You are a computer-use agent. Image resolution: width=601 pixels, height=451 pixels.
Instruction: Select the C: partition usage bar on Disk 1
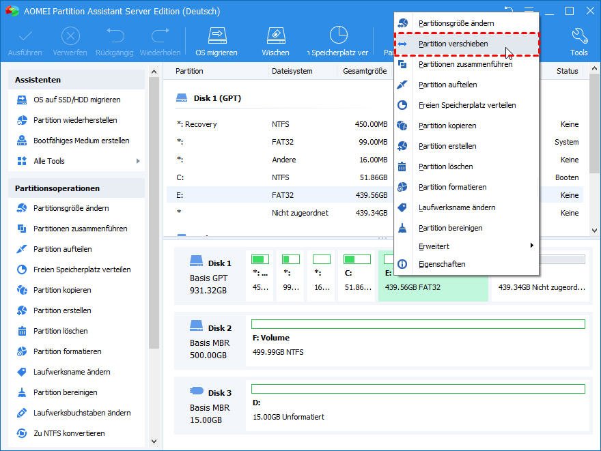357,259
